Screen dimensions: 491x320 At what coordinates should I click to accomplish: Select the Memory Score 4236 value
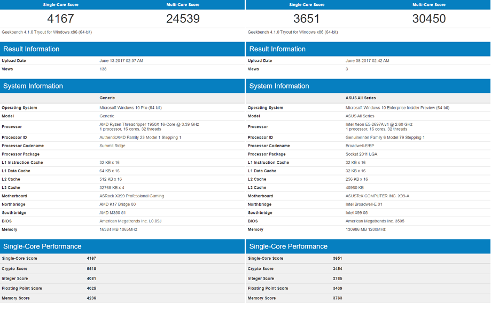(91, 298)
